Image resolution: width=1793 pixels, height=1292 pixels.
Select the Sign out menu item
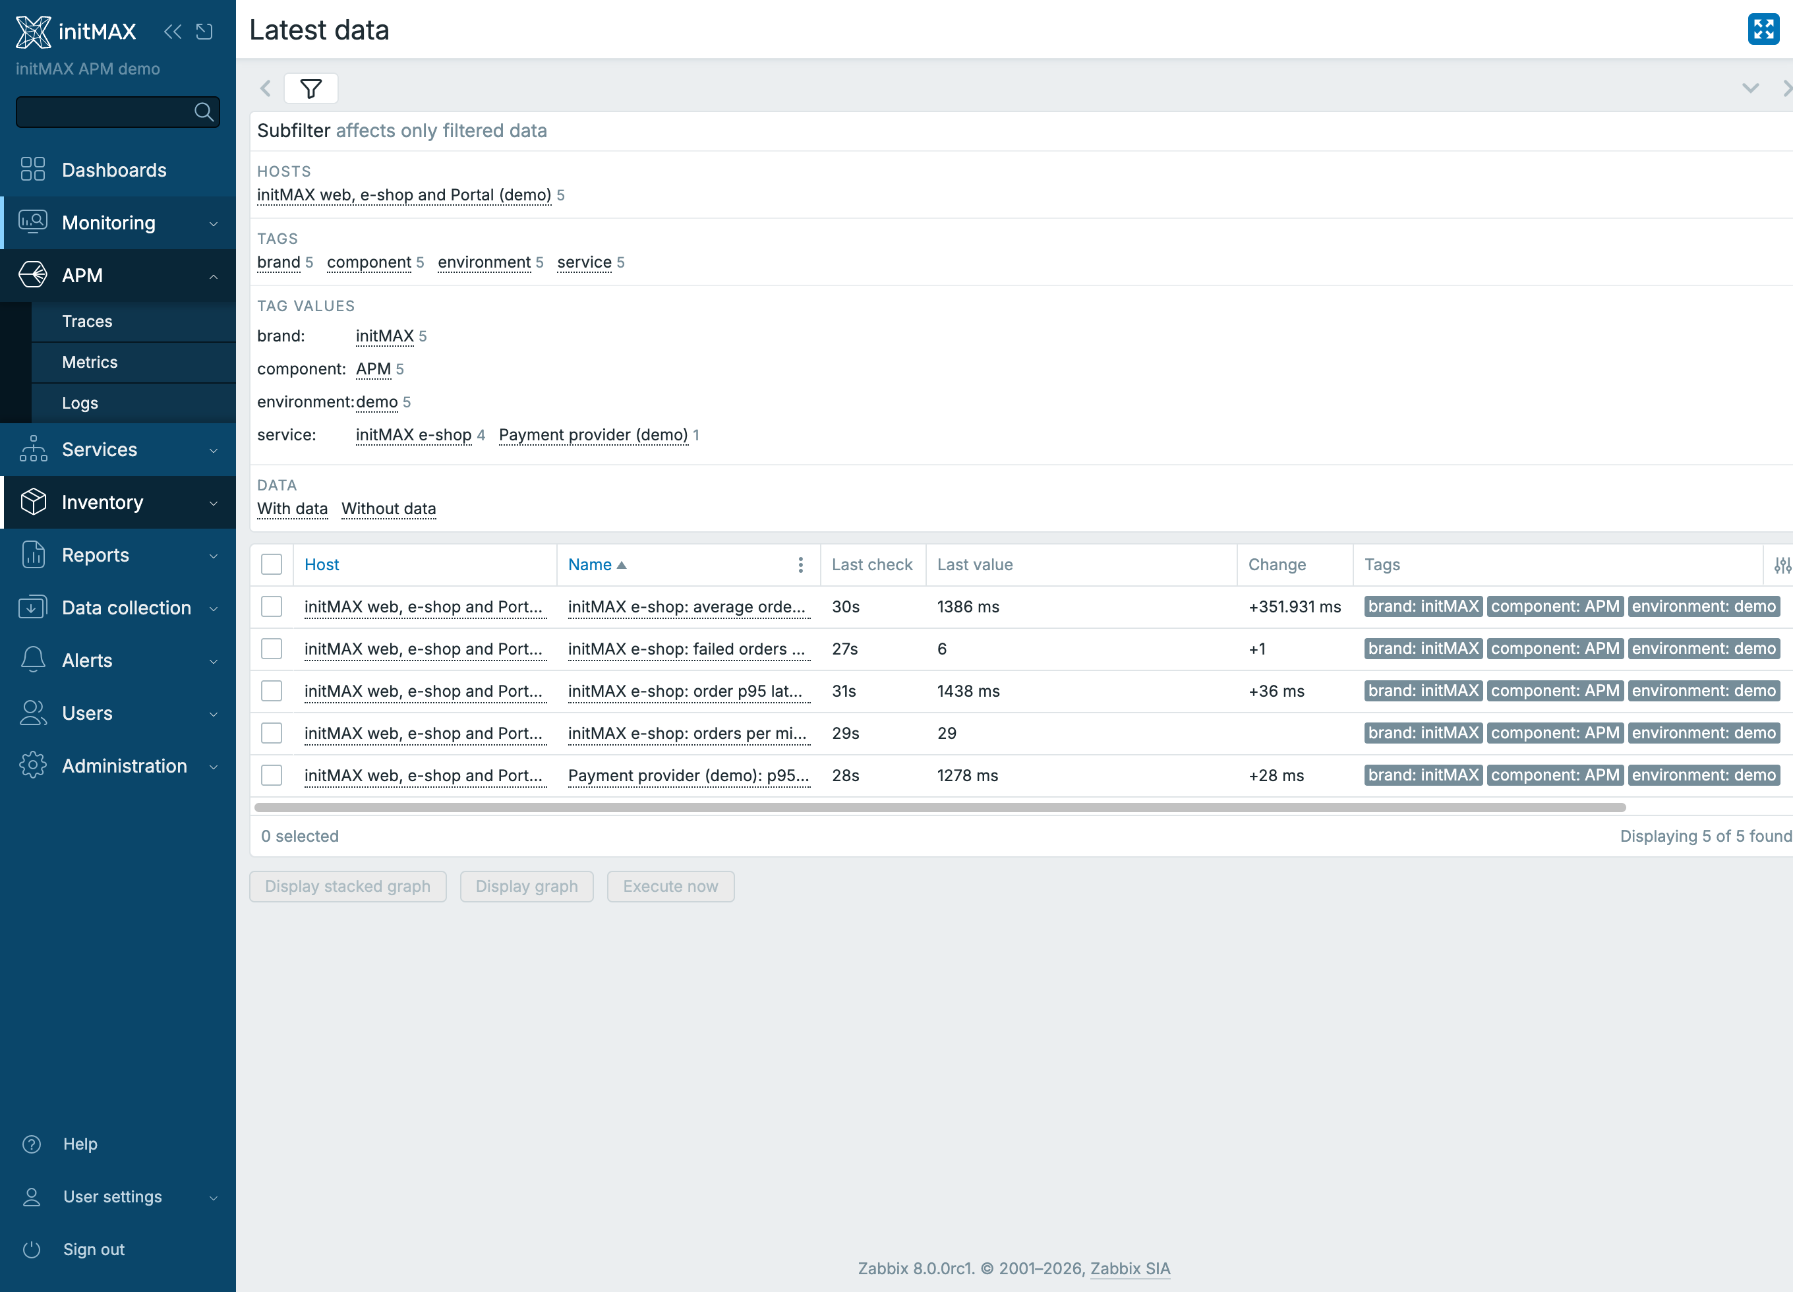(x=118, y=1249)
